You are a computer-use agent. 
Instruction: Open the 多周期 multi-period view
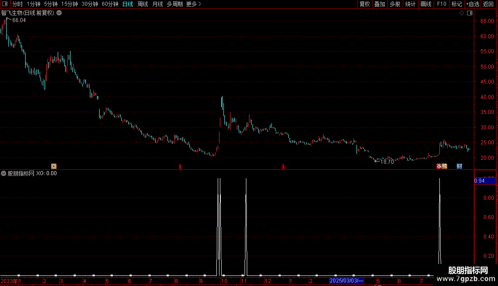pyautogui.click(x=175, y=4)
